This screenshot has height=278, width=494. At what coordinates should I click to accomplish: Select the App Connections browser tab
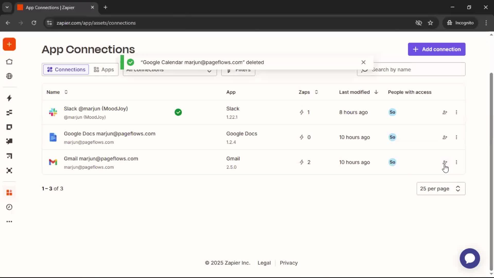pos(56,7)
